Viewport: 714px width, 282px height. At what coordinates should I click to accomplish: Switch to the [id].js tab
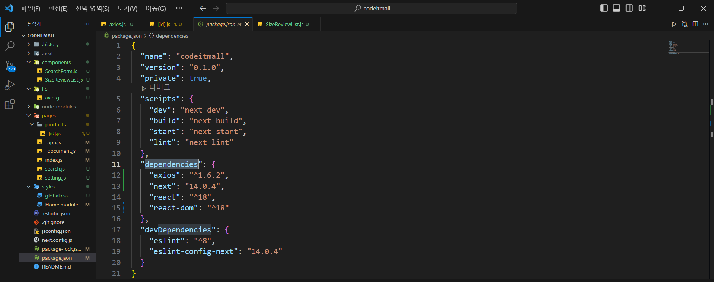(x=169, y=24)
